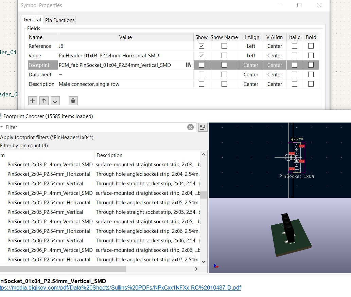The width and height of the screenshot is (351, 297).
Task: Move selected field down
Action: [55, 101]
